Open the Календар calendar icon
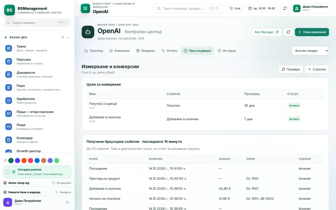Screen dimensions: 336x210 coord(8,140)
